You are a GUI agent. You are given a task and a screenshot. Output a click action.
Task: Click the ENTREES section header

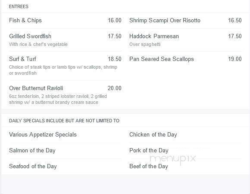click(x=19, y=6)
